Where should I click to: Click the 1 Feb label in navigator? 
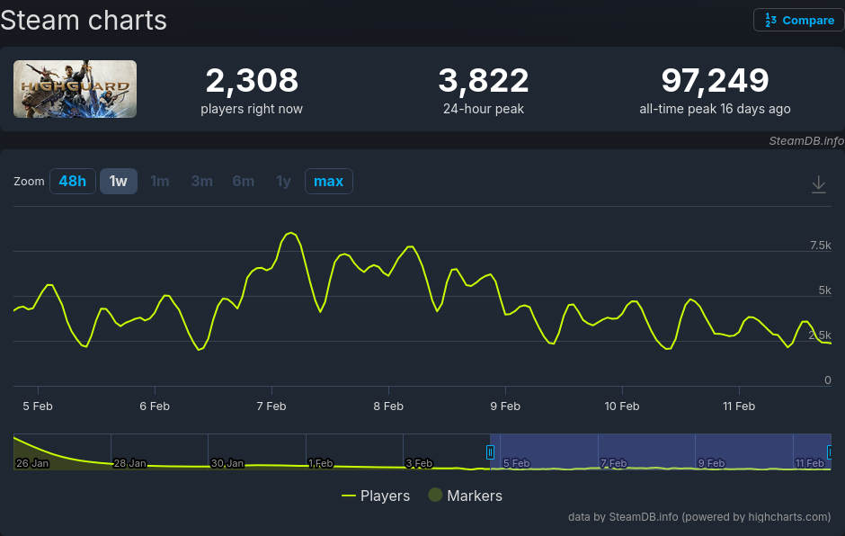321,463
